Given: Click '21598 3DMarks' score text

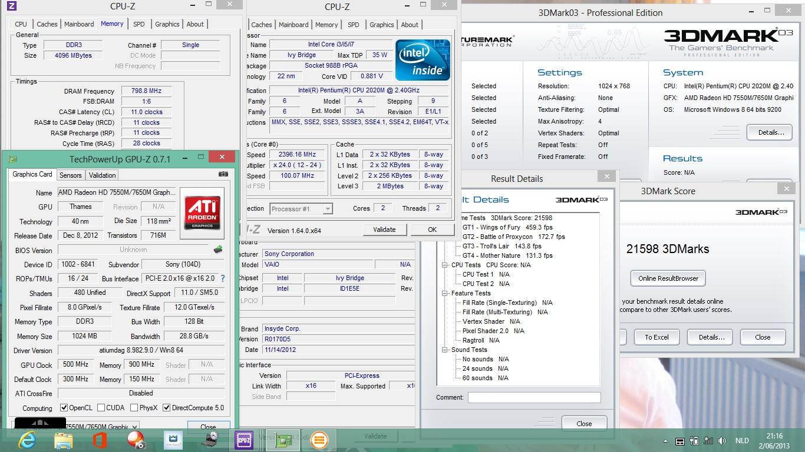Looking at the screenshot, I should (668, 249).
